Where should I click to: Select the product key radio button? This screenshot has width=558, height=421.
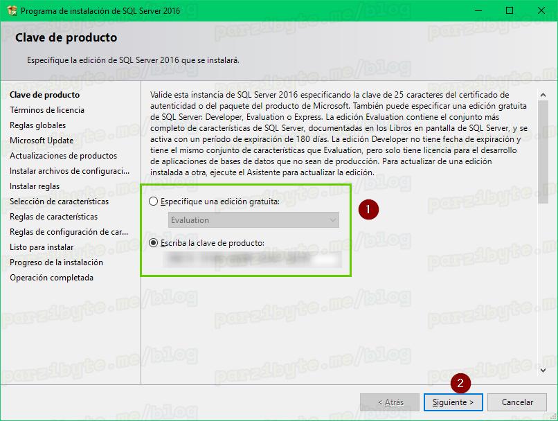[154, 243]
